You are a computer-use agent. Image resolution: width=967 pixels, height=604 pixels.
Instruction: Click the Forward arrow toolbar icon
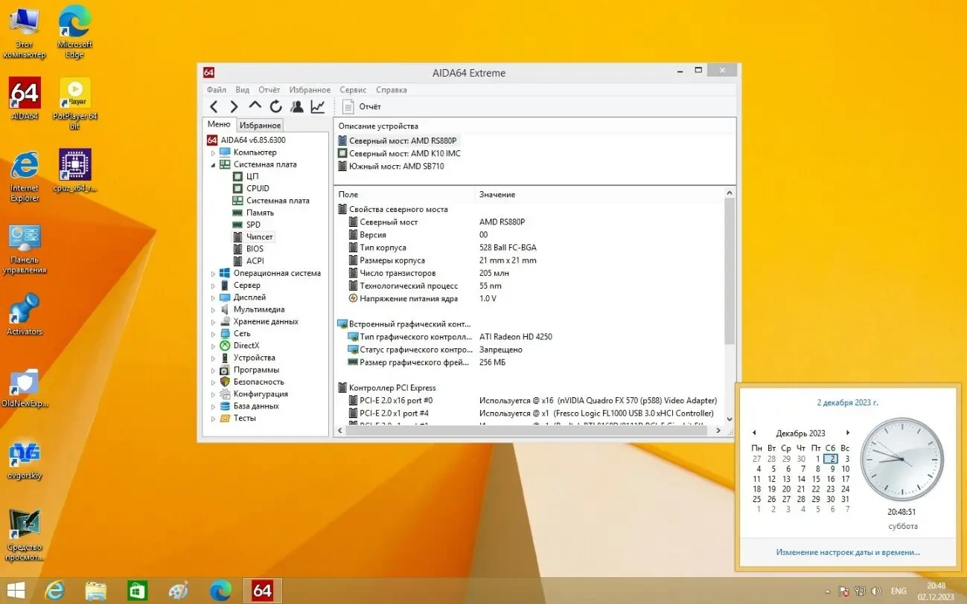click(x=234, y=106)
